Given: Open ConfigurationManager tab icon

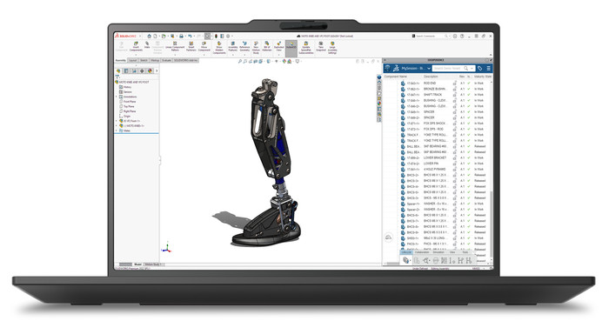Looking at the screenshot, I should tap(134, 71).
